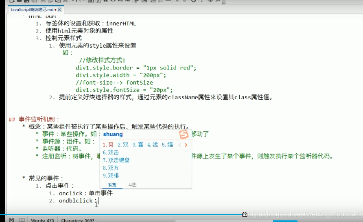Click the div1.style.fontSize code line
This screenshot has width=363, height=222.
point(124,90)
